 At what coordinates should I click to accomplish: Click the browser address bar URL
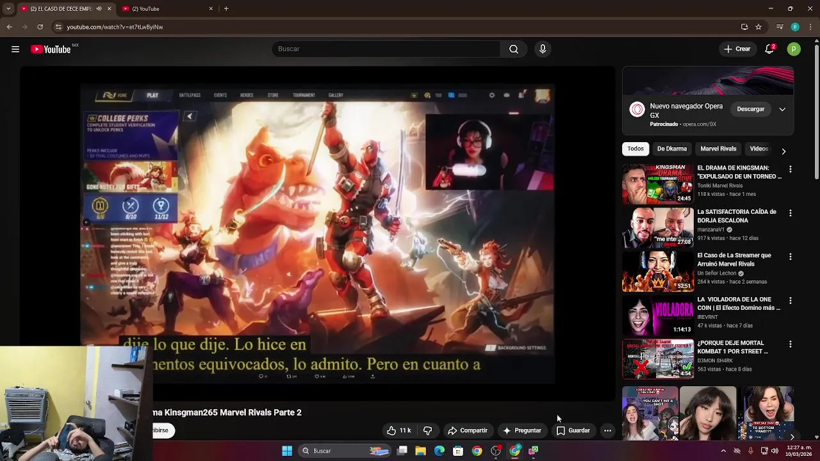click(x=115, y=27)
